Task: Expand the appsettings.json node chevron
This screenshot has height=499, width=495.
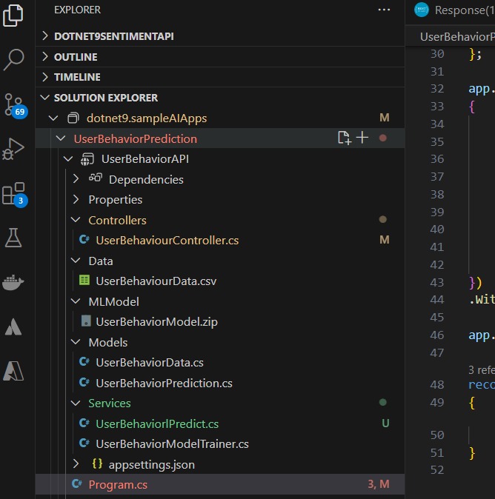Action: pyautogui.click(x=76, y=463)
